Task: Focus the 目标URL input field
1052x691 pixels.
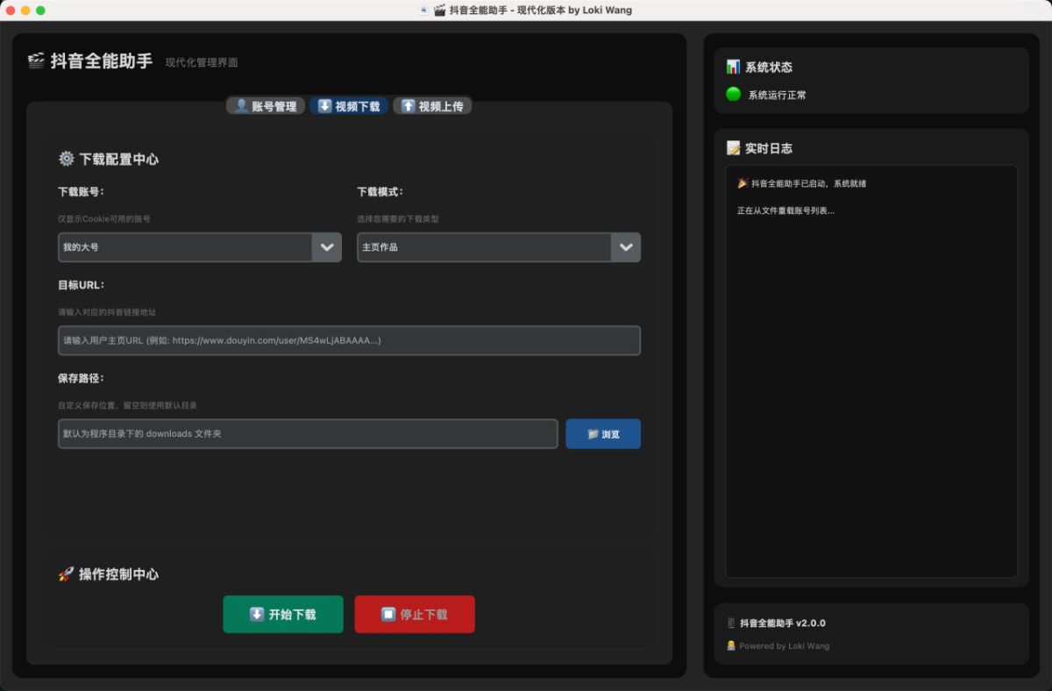Action: pos(349,340)
